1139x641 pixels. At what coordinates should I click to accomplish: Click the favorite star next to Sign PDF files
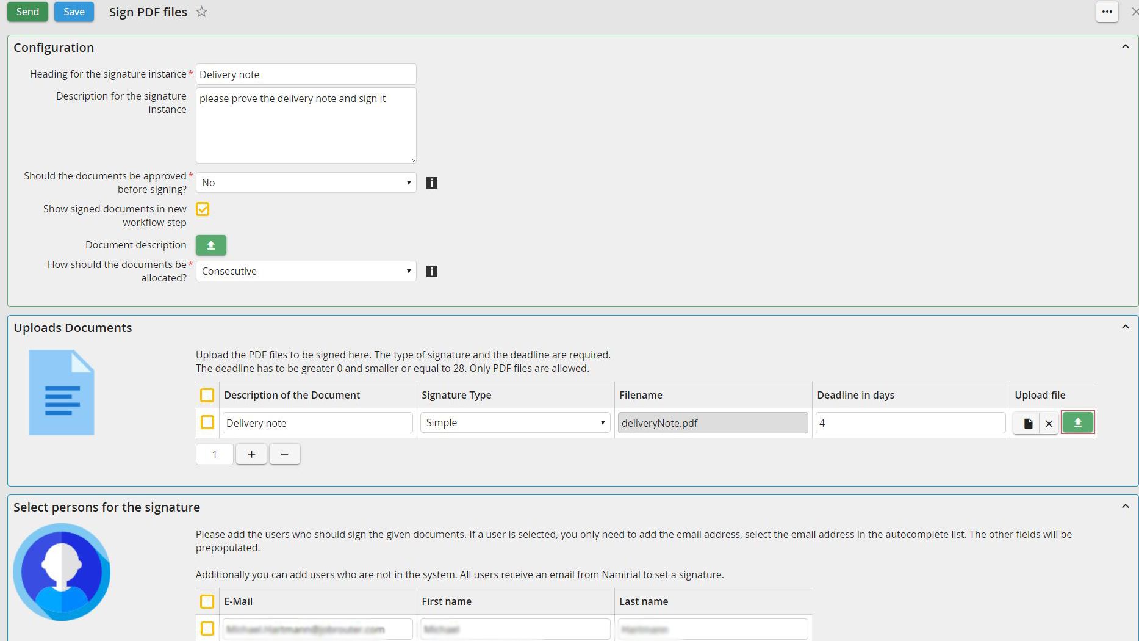201,12
